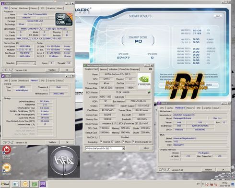Open Caches tab in CPU-Z processor window

point(14,8)
